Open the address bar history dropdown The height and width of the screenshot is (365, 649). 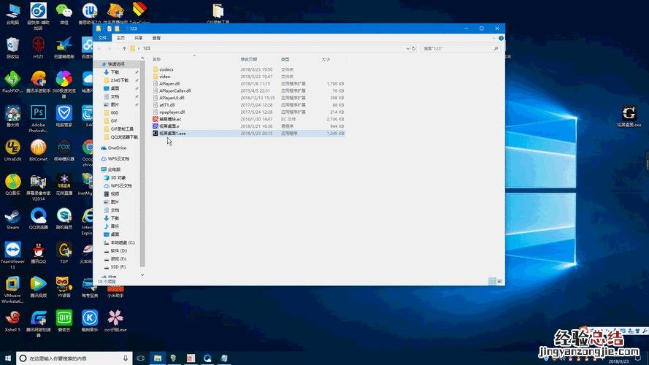click(407, 48)
